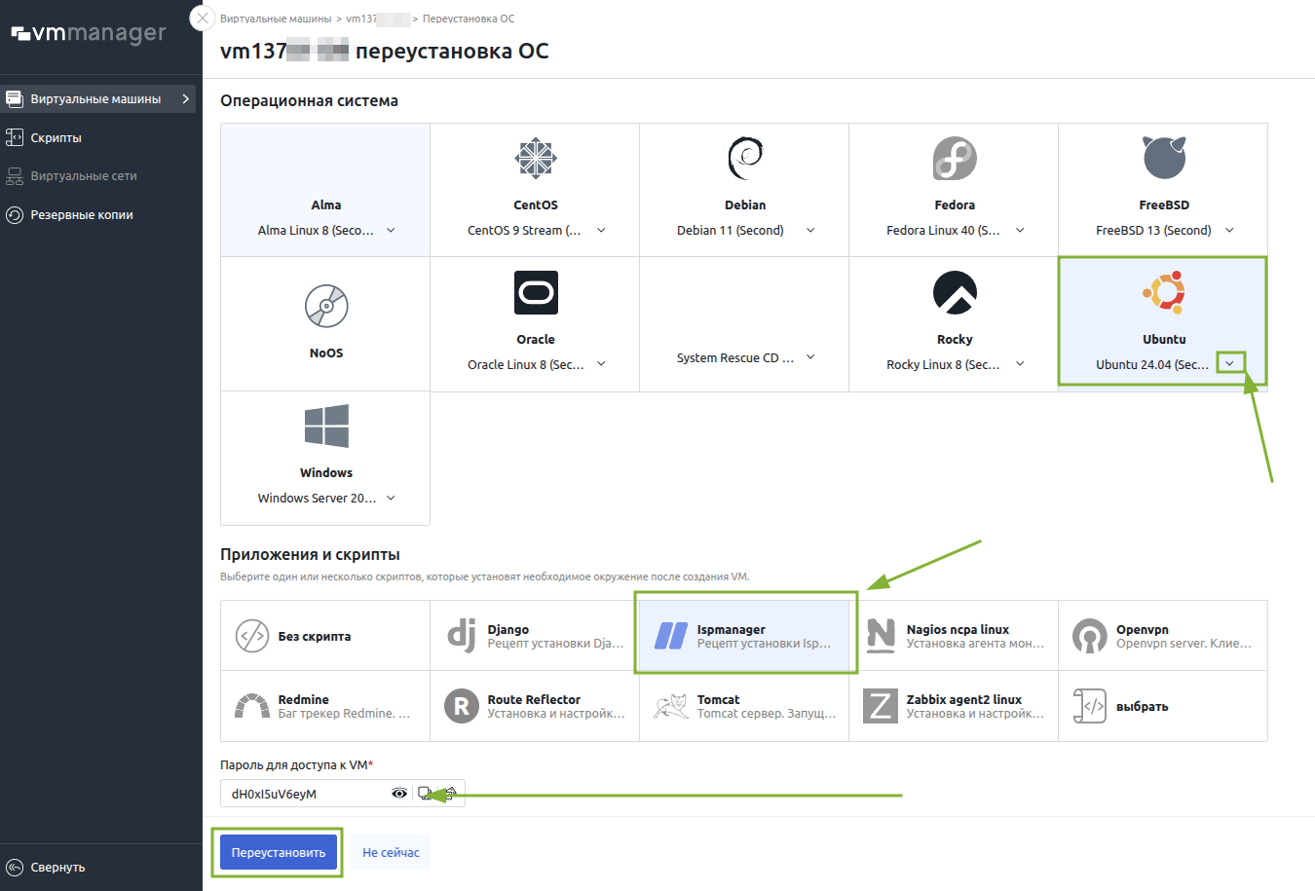This screenshot has height=891, width=1315.
Task: Select the Alma operating system label
Action: coord(326,205)
